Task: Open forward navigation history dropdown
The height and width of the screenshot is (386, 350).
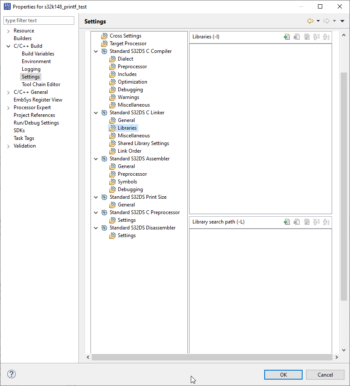Action: [334, 21]
